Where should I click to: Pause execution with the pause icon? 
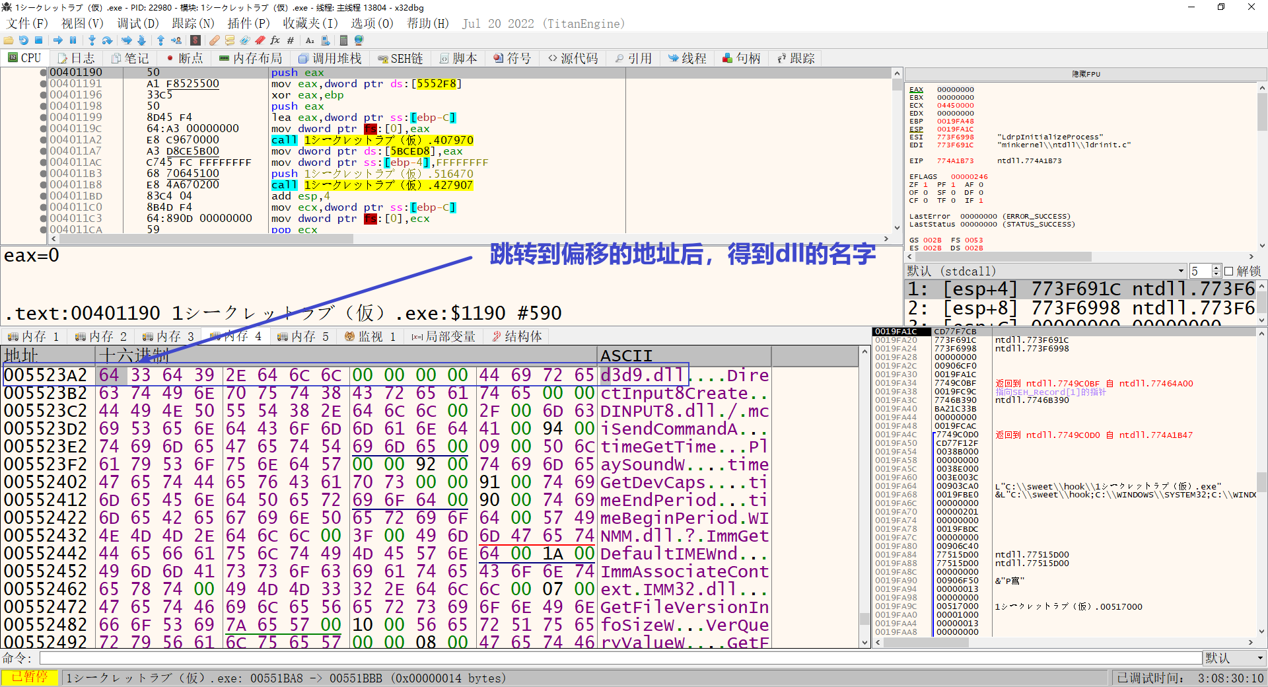click(x=73, y=40)
